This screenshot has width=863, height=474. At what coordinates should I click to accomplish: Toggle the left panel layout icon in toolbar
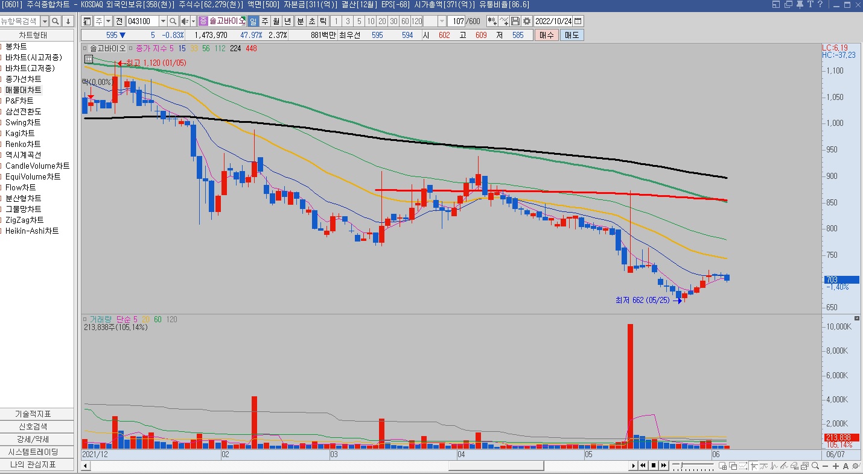pos(87,21)
